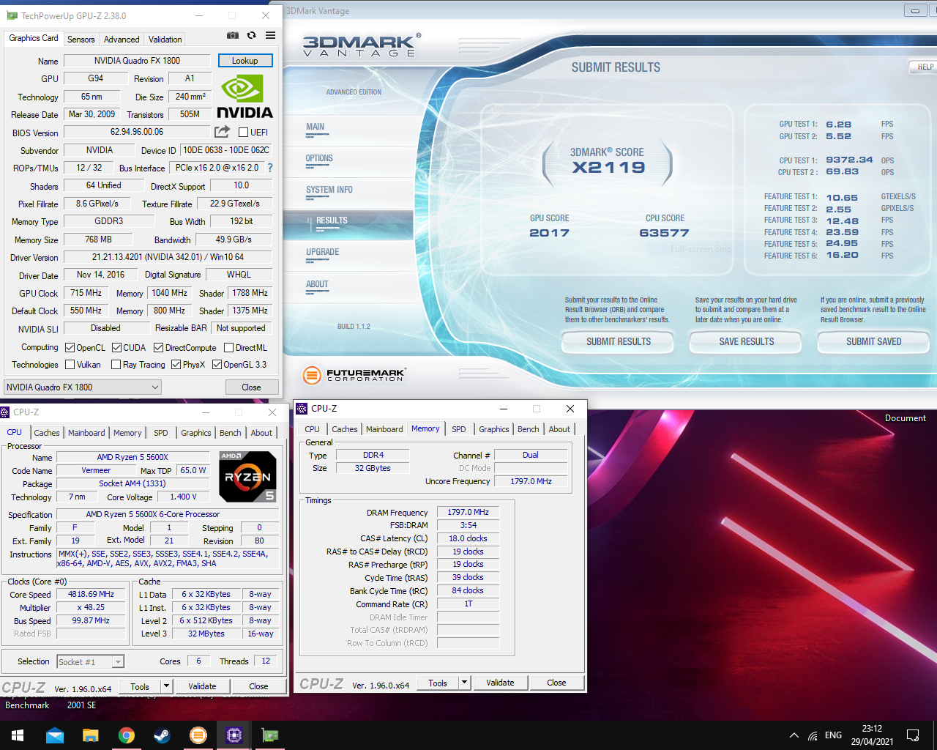
Task: Click the Submit Results button
Action: pyautogui.click(x=619, y=342)
